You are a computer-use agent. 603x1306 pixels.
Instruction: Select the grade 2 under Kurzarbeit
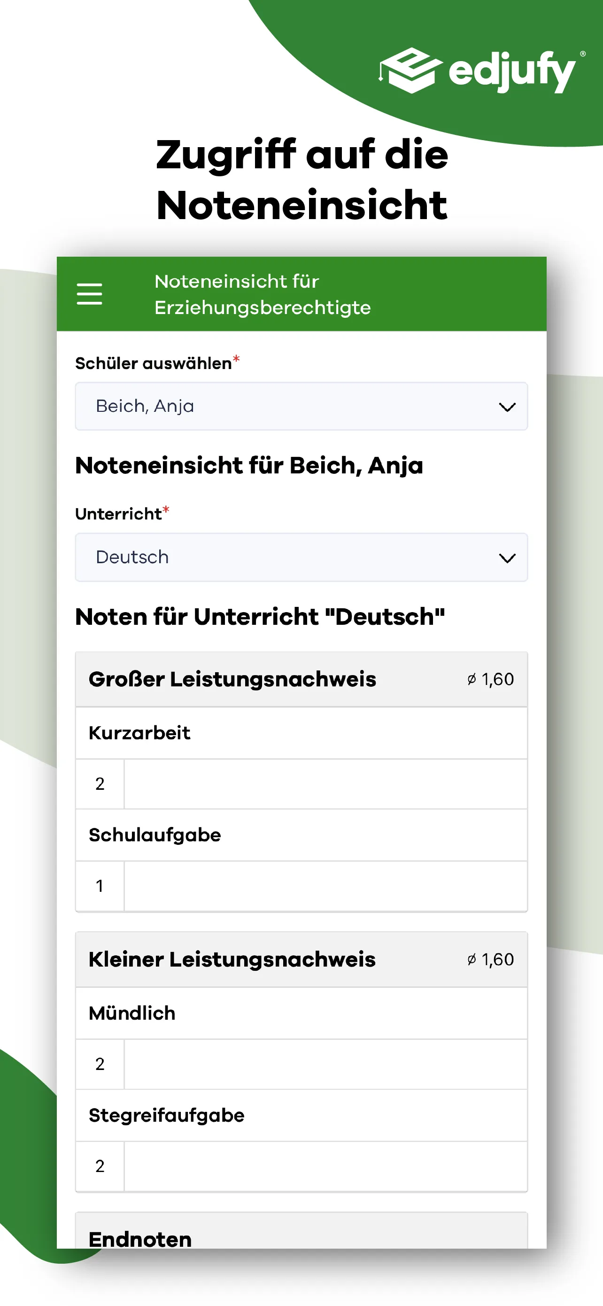[100, 784]
